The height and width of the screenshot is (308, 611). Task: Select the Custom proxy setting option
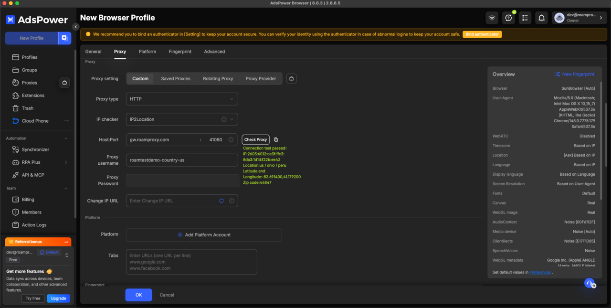(140, 78)
